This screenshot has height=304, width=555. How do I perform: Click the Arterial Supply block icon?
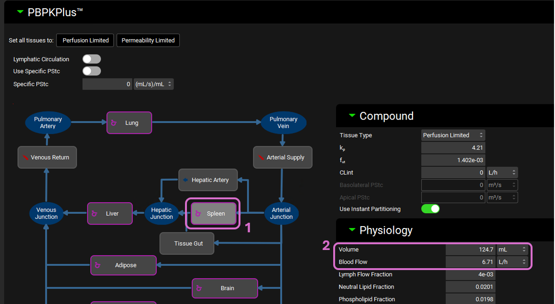click(261, 157)
